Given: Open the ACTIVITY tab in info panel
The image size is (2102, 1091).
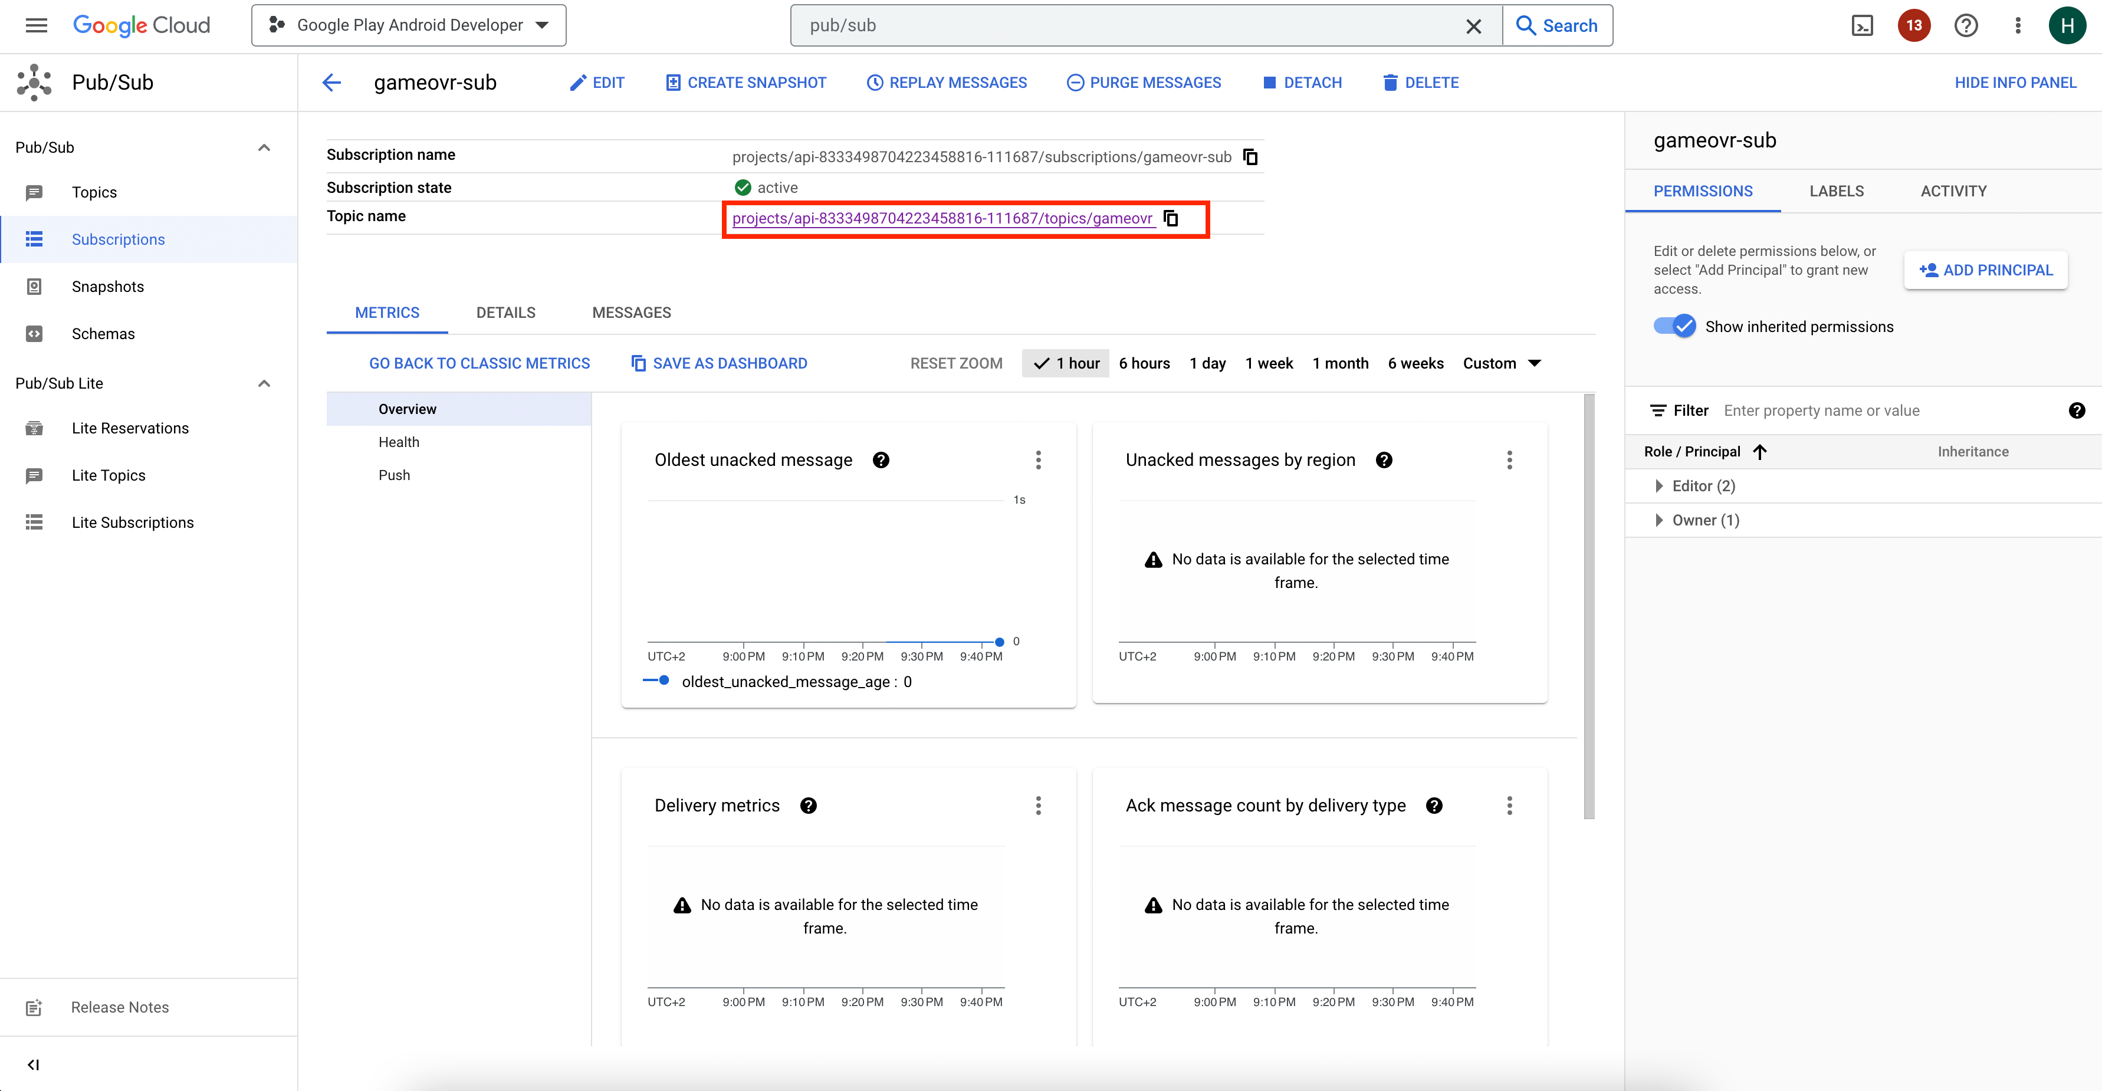Looking at the screenshot, I should pyautogui.click(x=1953, y=192).
